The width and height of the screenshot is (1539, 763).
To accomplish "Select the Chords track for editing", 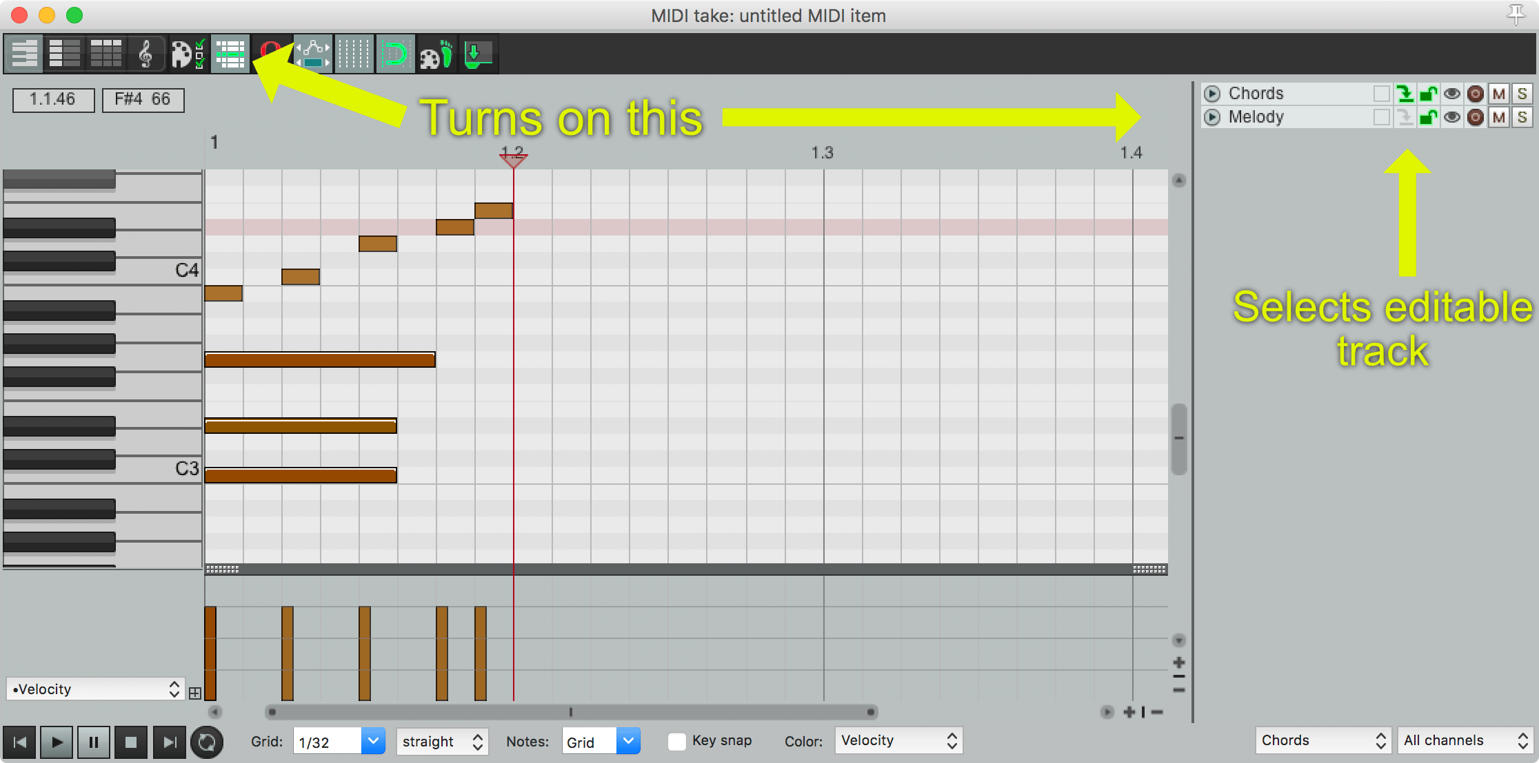I will [1405, 93].
